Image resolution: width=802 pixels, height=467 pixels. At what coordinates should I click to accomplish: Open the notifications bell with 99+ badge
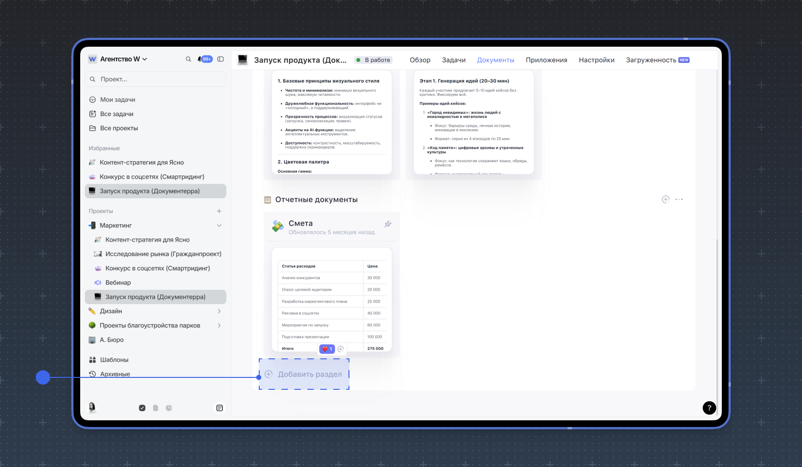coord(204,59)
